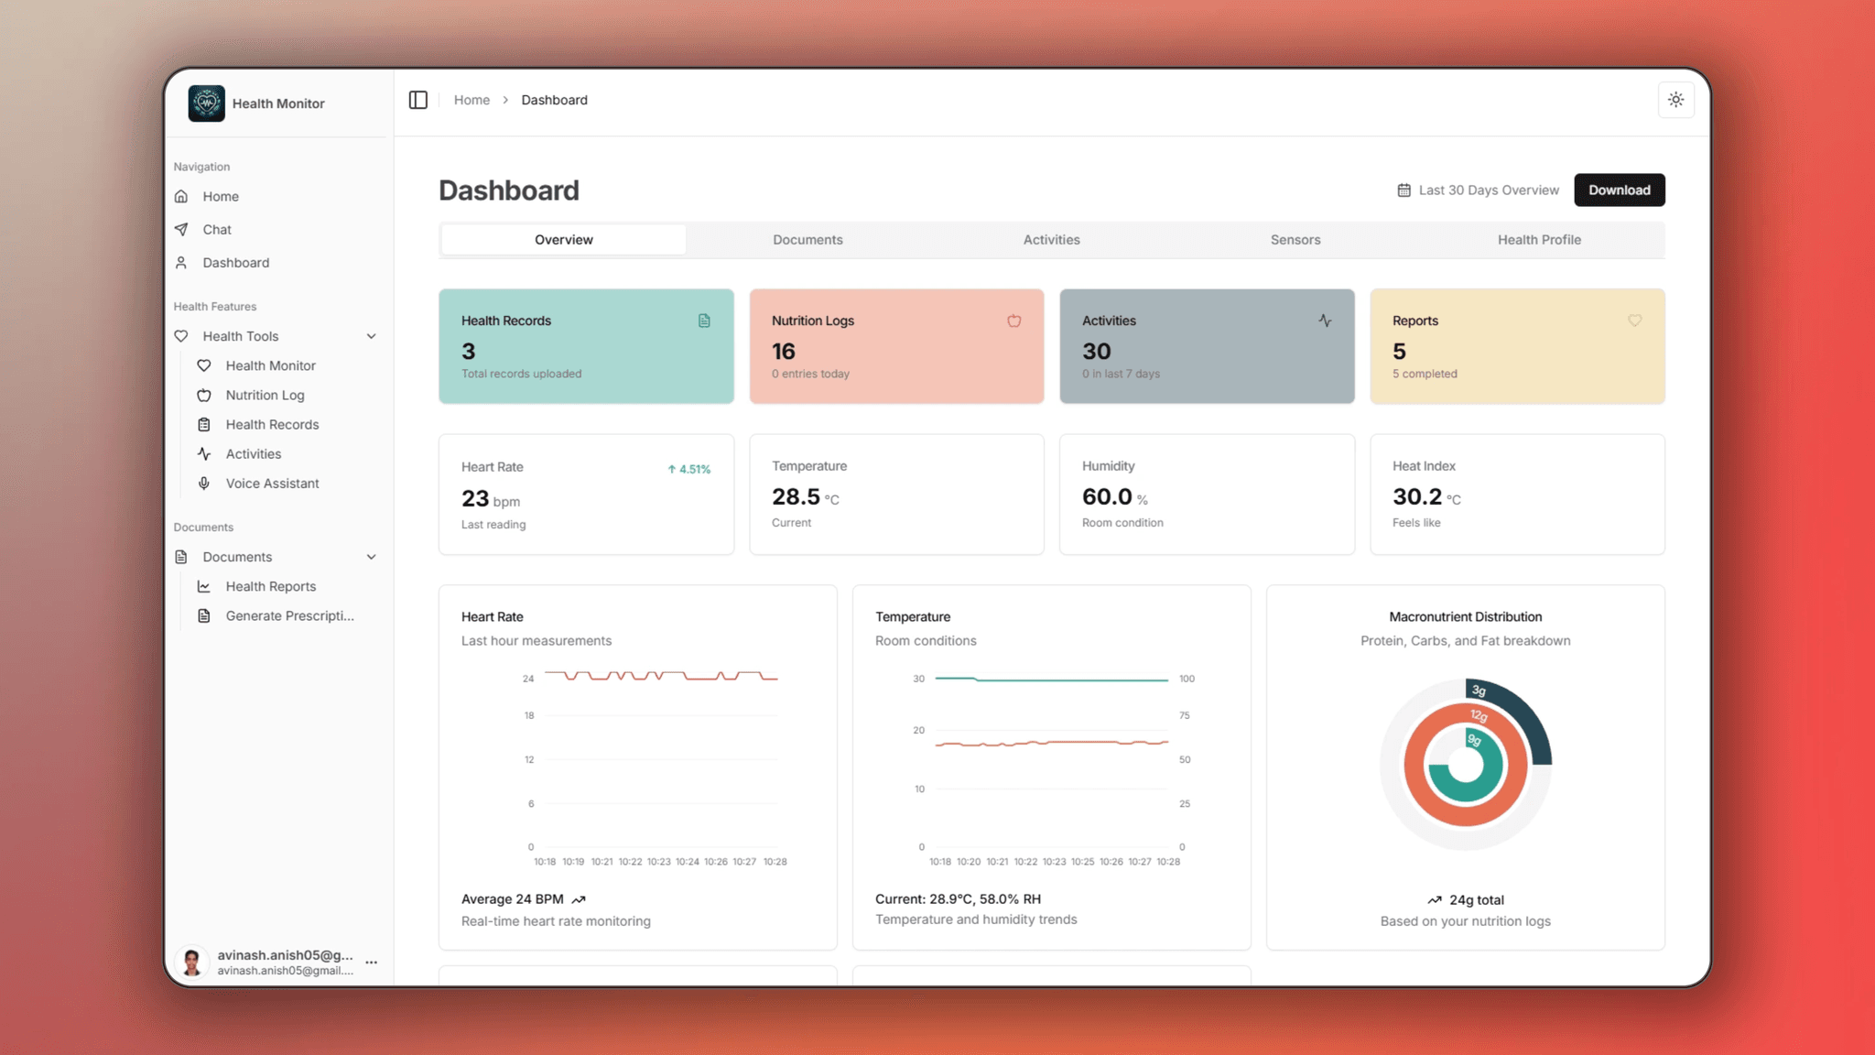This screenshot has width=1875, height=1055.
Task: Click the pulse icon beside sidebar Activities
Action: click(204, 453)
